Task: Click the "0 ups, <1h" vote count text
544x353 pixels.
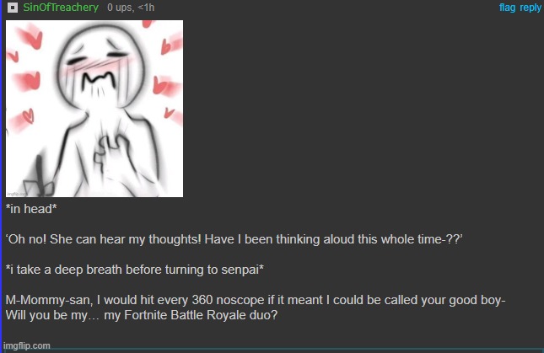Action: pyautogui.click(x=131, y=8)
